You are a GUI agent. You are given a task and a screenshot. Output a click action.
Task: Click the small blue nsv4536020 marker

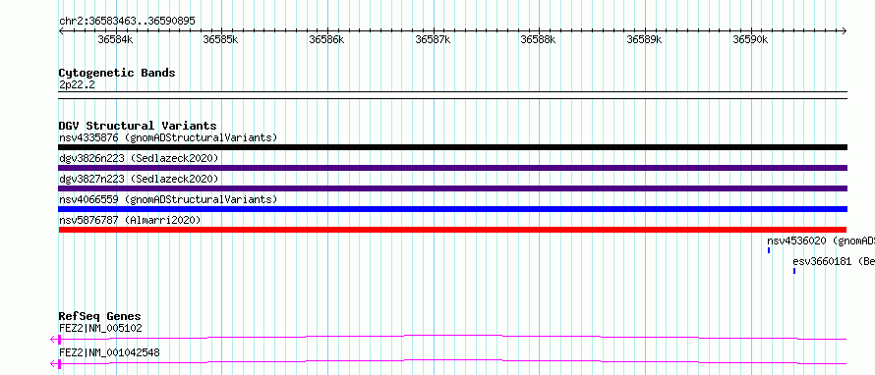(x=769, y=250)
